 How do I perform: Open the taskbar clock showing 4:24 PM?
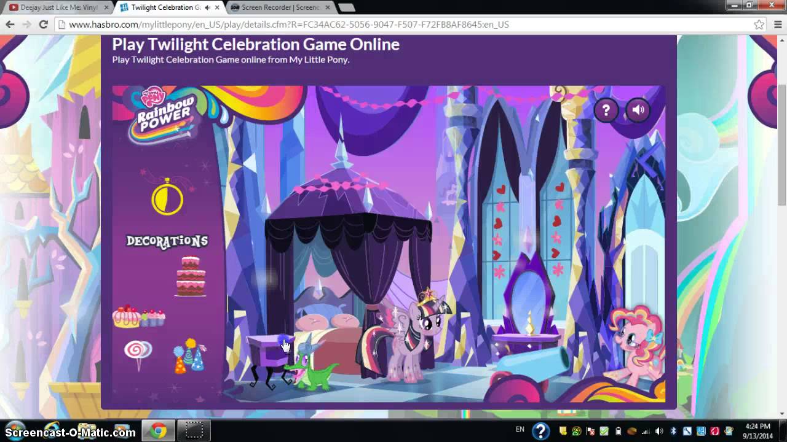point(757,430)
